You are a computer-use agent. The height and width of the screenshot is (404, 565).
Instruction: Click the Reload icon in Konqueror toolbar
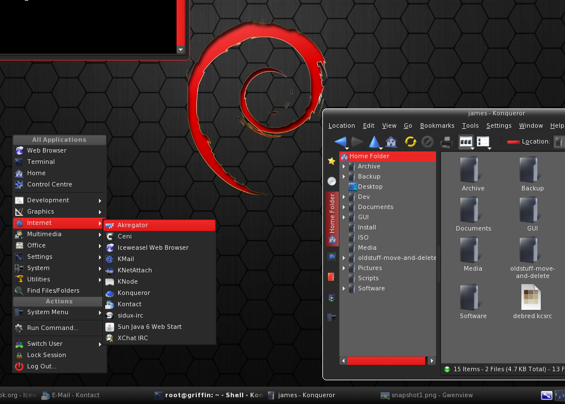411,142
